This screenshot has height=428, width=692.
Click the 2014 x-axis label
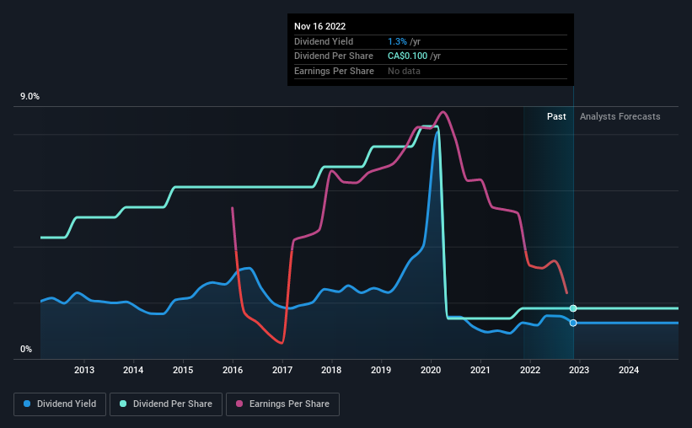click(x=133, y=370)
